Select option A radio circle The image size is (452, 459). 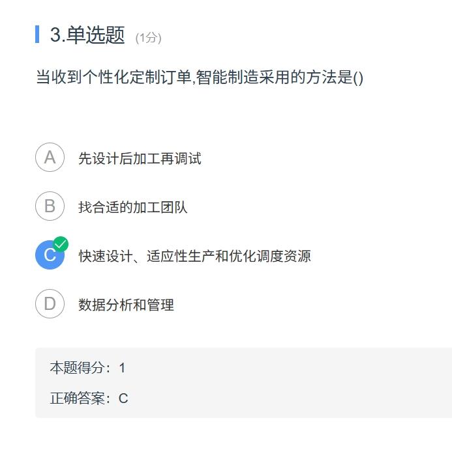(x=50, y=157)
